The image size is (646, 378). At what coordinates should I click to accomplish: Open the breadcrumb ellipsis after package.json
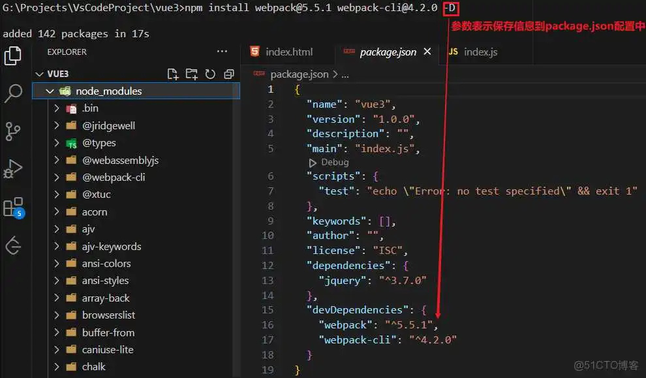point(345,74)
